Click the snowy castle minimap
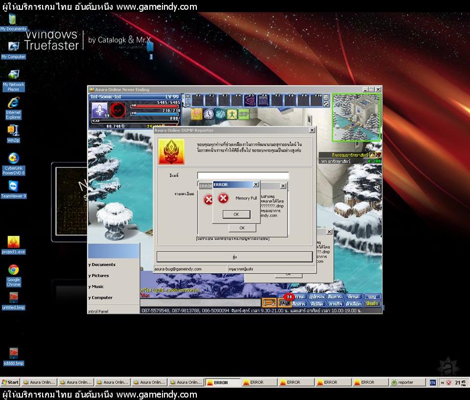 click(x=356, y=117)
